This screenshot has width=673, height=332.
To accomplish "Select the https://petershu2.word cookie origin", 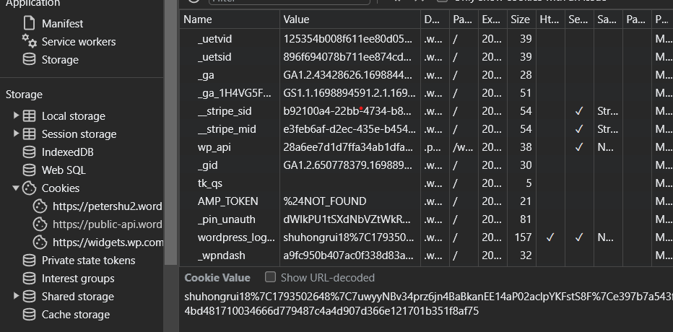I will tap(107, 206).
